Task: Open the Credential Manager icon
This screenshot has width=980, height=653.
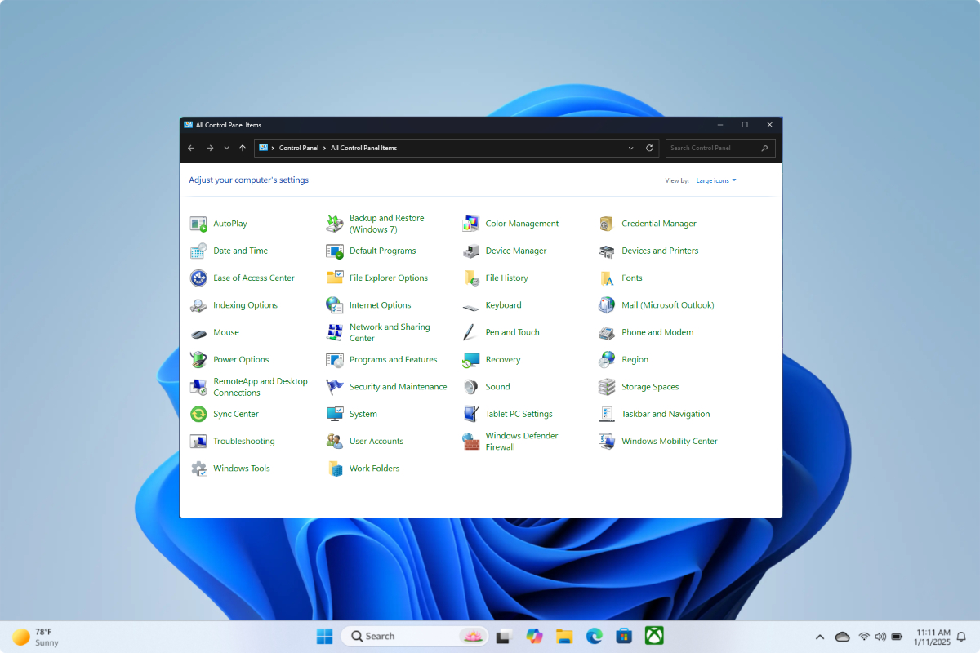Action: [x=607, y=224]
